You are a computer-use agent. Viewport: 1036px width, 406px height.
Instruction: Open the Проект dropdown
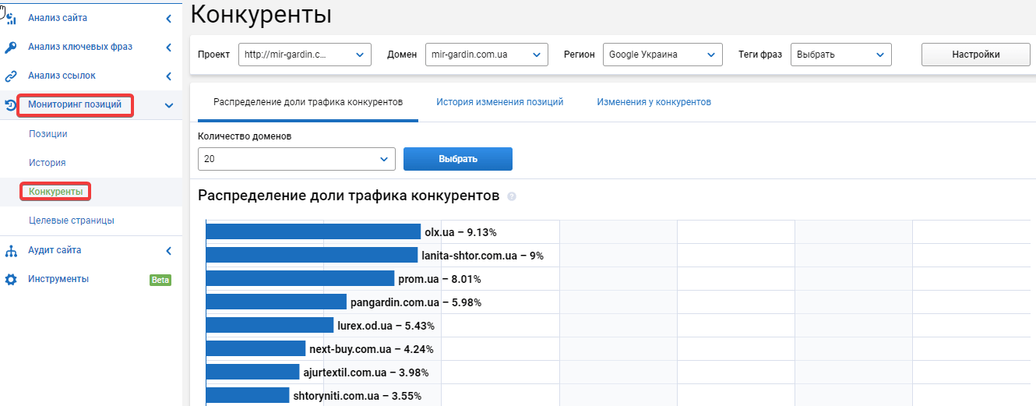click(x=305, y=55)
